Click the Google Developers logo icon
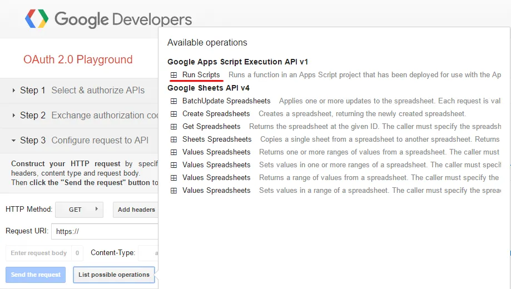Screen dimensions: 511x289 (x=37, y=19)
